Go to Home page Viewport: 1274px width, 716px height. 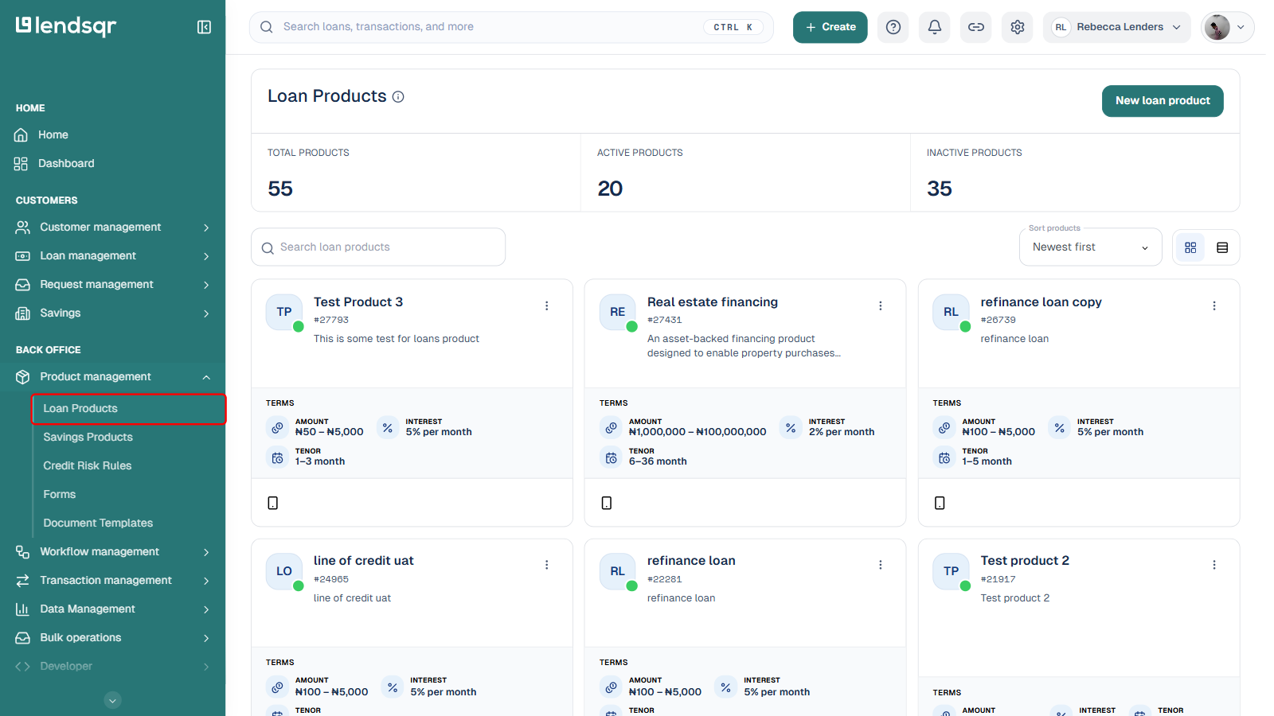(x=53, y=135)
